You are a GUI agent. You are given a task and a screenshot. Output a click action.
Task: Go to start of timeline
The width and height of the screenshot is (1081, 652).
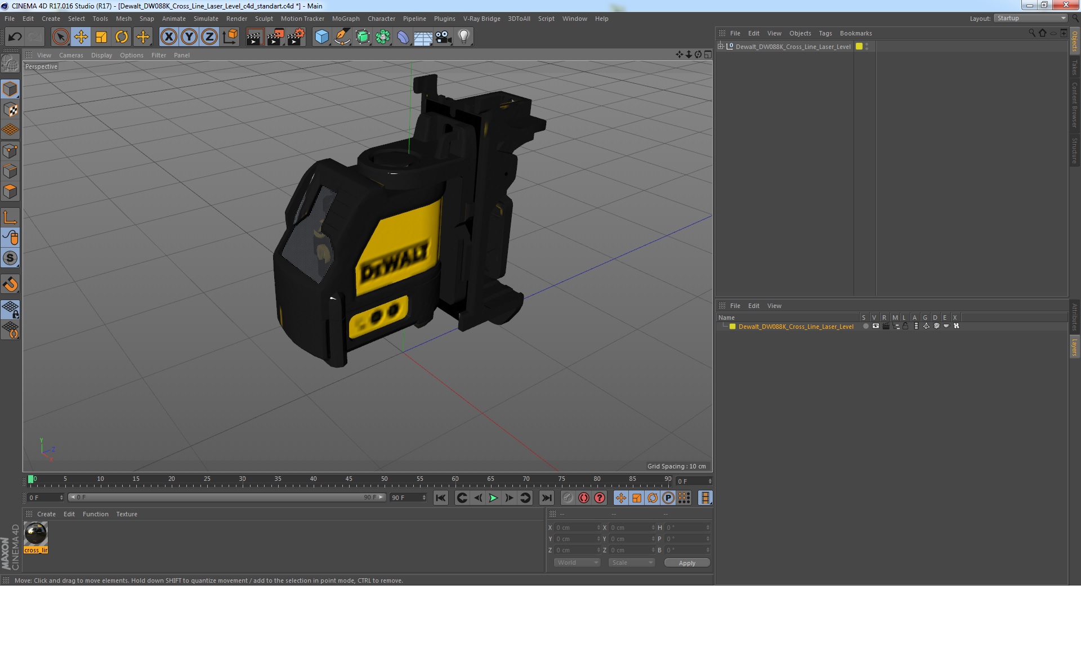[x=441, y=498]
